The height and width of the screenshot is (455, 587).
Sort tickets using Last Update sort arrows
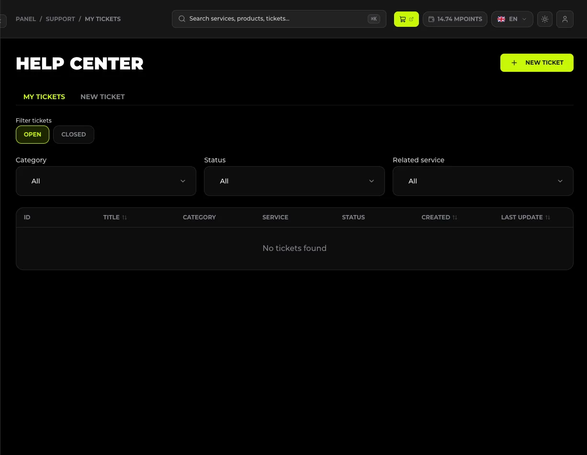[548, 217]
